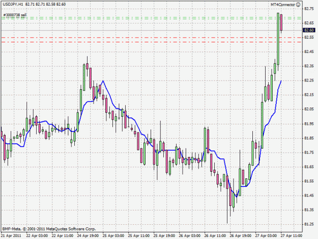The width and height of the screenshot is (318, 239).
Task: Click the 82.45 price scale label
Action: pyautogui.click(x=309, y=52)
